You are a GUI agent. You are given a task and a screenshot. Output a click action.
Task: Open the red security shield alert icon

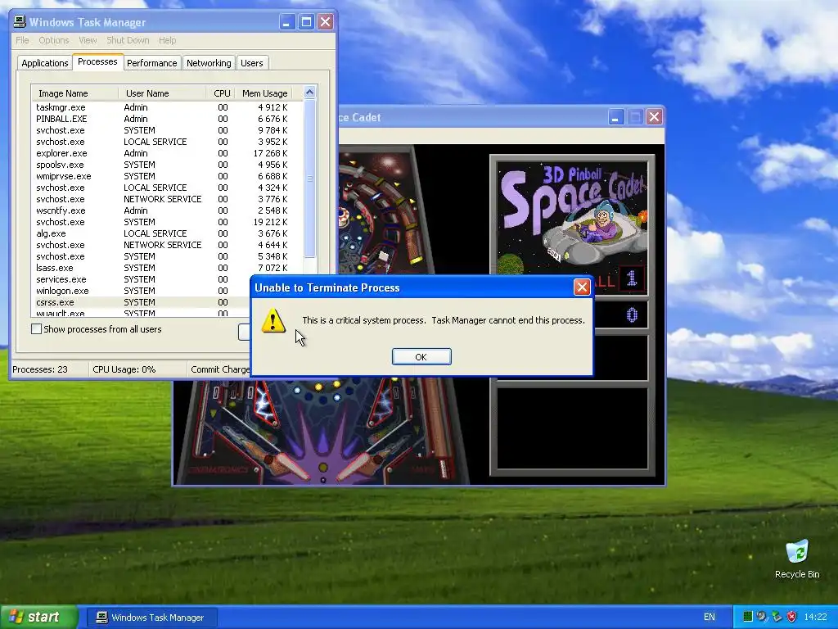coord(791,617)
